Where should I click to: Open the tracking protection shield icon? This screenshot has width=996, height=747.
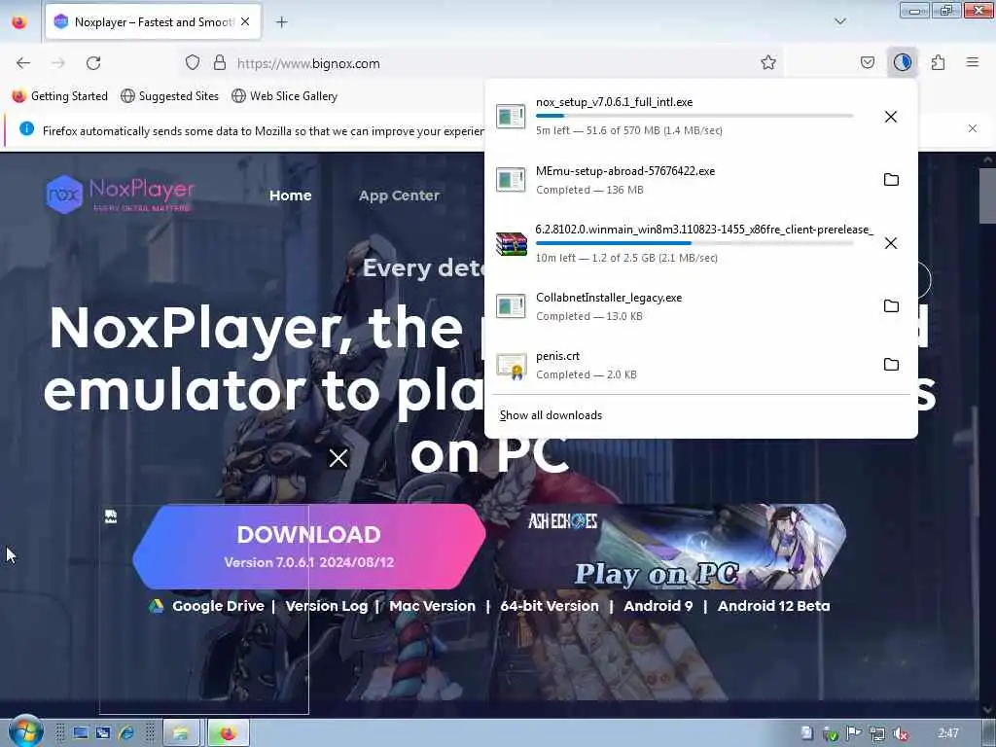click(x=193, y=63)
